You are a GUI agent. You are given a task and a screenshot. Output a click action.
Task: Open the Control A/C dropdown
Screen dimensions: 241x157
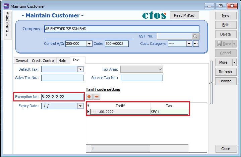tap(89, 44)
